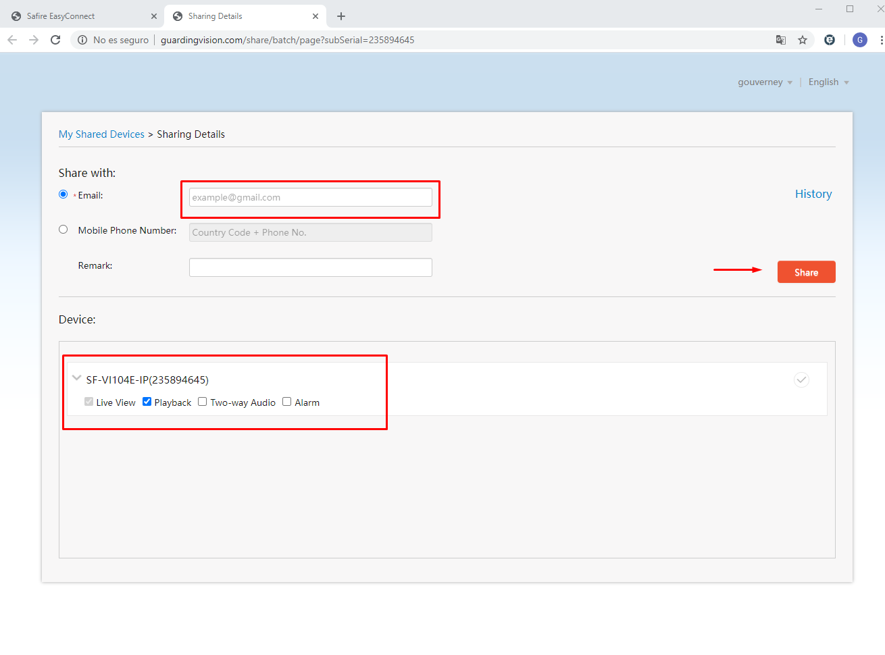Image resolution: width=885 pixels, height=655 pixels.
Task: Click the browser forward arrow
Action: click(x=34, y=40)
